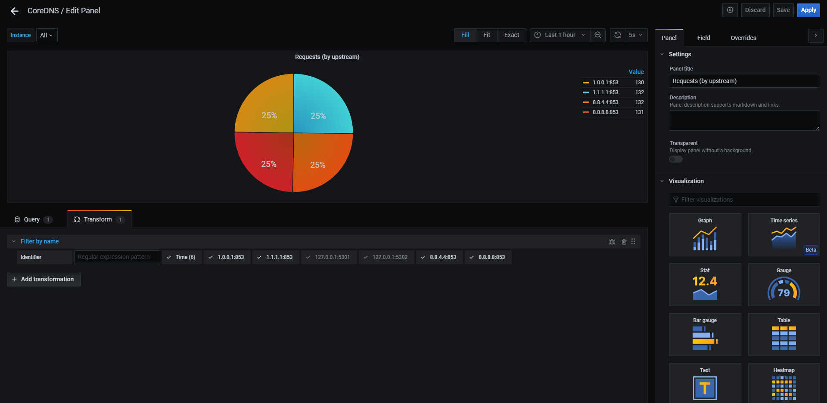This screenshot has height=403, width=827.
Task: Refresh the dashboard with the refresh icon
Action: 618,35
